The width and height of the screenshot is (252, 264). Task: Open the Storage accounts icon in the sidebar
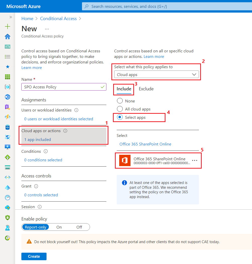pyautogui.click(x=7, y=167)
